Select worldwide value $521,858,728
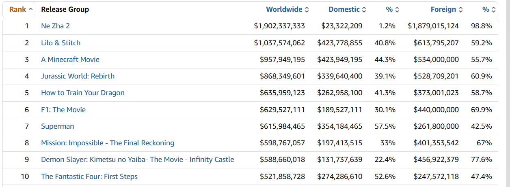 282,176
